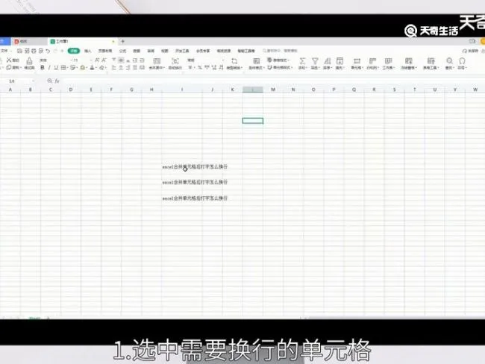
Task: Add a new document tab with plus
Action: tap(123, 41)
